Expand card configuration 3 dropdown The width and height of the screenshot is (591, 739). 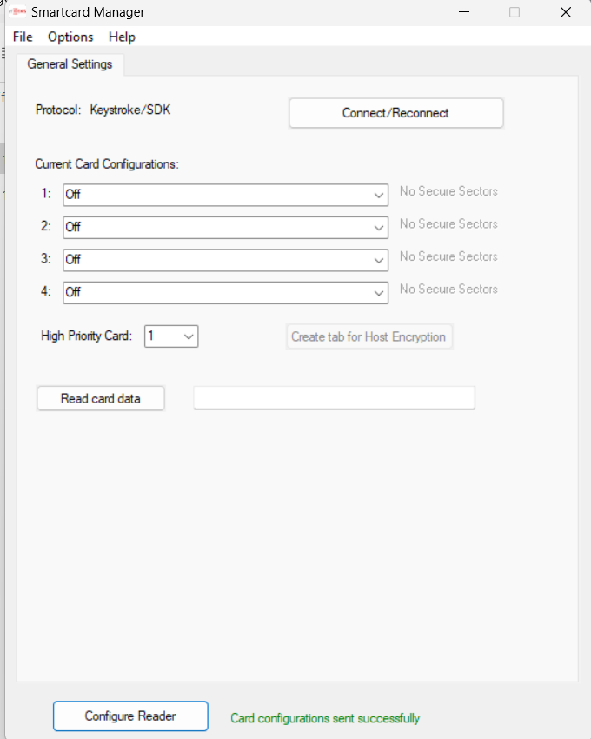pos(379,260)
